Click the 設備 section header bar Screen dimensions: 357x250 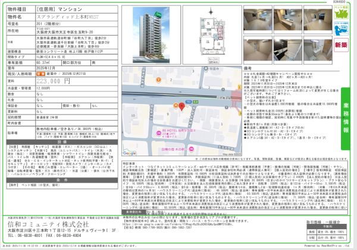click(x=62, y=142)
